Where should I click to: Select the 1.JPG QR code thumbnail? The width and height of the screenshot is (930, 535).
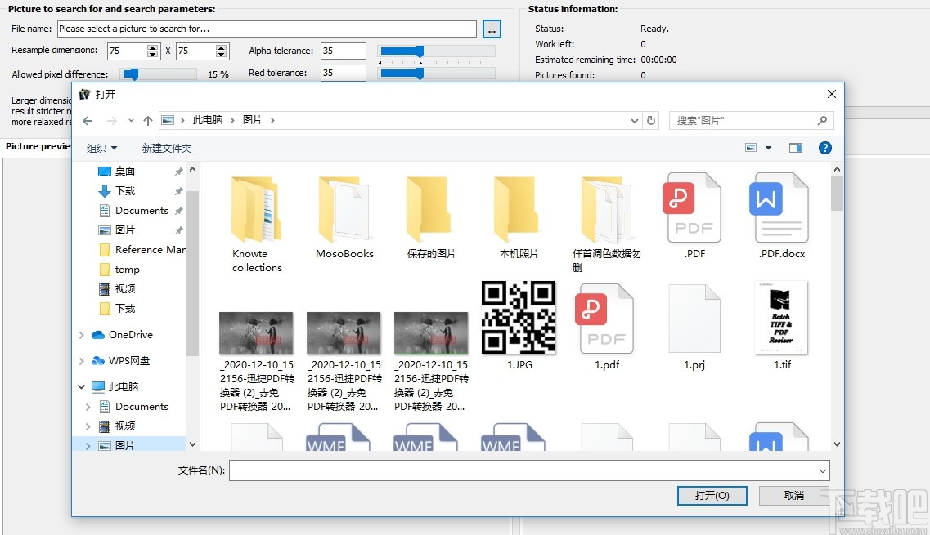(x=519, y=317)
